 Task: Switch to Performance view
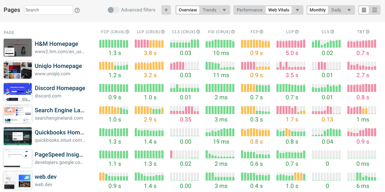pyautogui.click(x=250, y=10)
